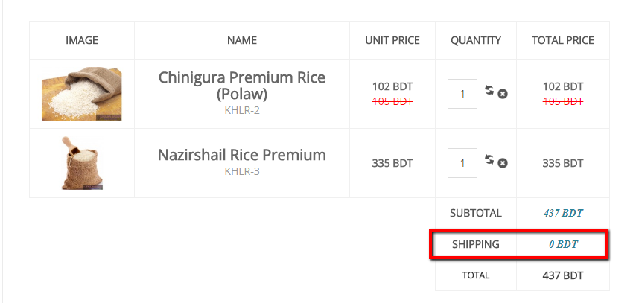Open Chinigura Premium Rice (Polaw) product link
This screenshot has width=636, height=303.
point(242,86)
